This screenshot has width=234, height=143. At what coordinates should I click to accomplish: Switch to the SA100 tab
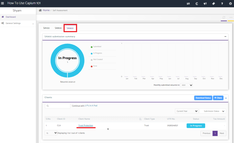tap(46, 28)
